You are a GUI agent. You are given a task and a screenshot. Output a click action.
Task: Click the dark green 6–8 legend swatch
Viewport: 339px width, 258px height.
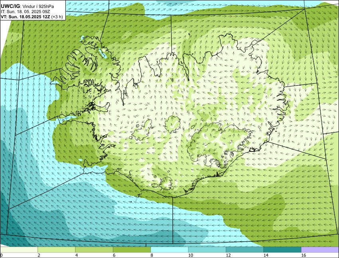132,250
